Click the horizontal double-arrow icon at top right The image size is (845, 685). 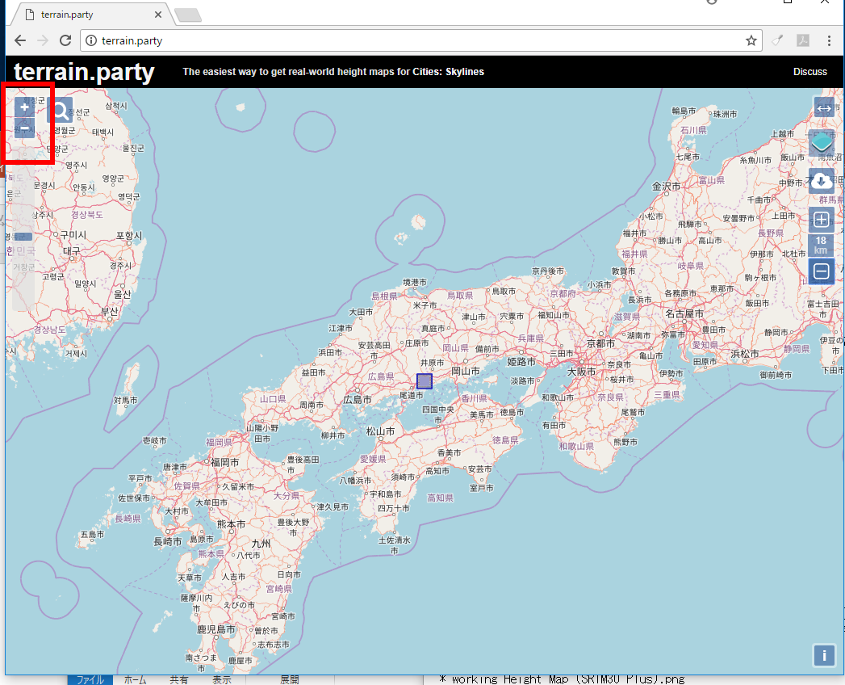click(x=823, y=108)
